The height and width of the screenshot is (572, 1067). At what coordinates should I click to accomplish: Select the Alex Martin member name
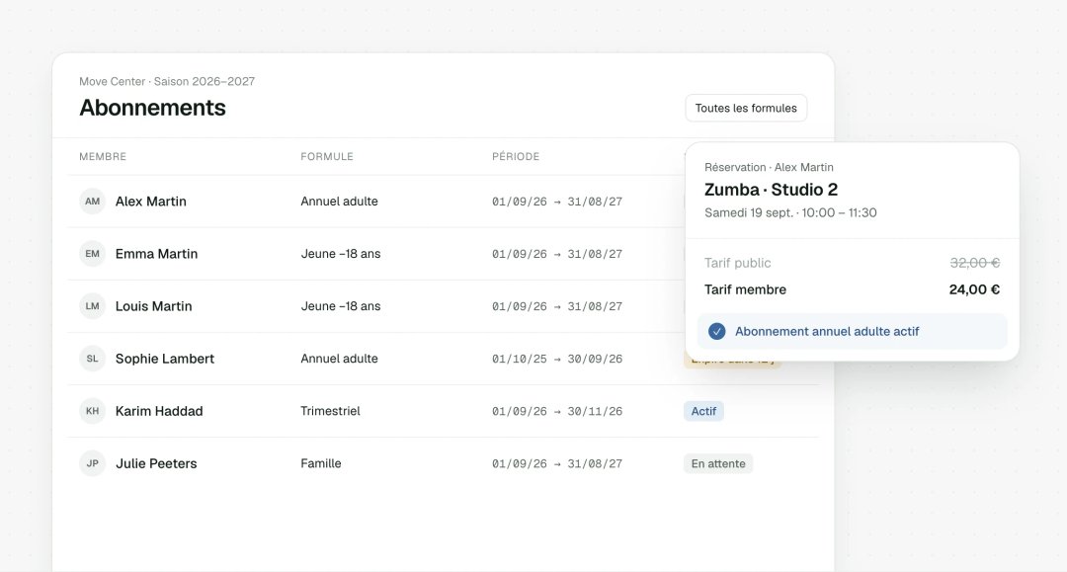[150, 202]
